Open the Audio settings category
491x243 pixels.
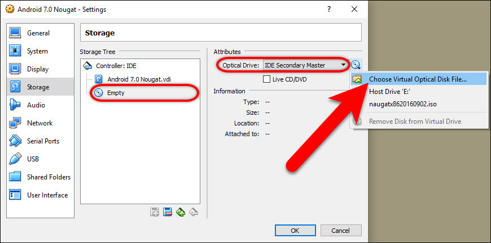pos(40,105)
